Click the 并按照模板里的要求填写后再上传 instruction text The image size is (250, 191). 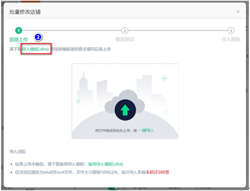(x=80, y=49)
